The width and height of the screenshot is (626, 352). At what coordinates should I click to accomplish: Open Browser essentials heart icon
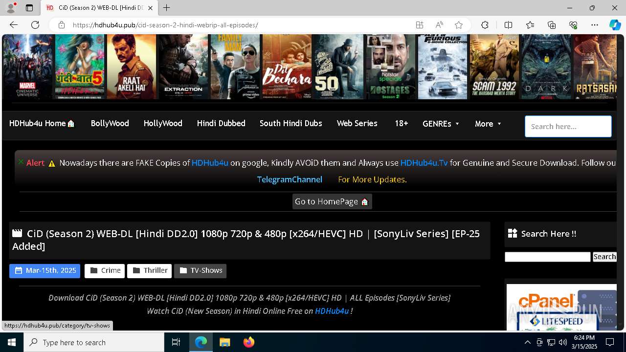[x=573, y=25]
